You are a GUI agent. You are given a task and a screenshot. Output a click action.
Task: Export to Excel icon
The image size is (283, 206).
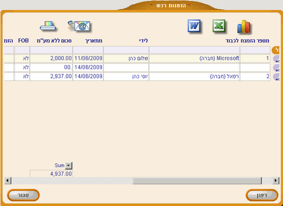pyautogui.click(x=219, y=26)
